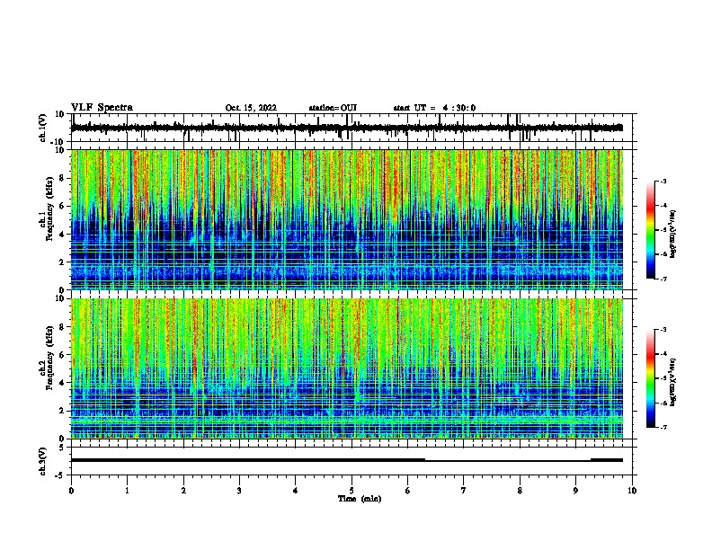Click the "start UT = 4 :30: 0" text

(434, 108)
